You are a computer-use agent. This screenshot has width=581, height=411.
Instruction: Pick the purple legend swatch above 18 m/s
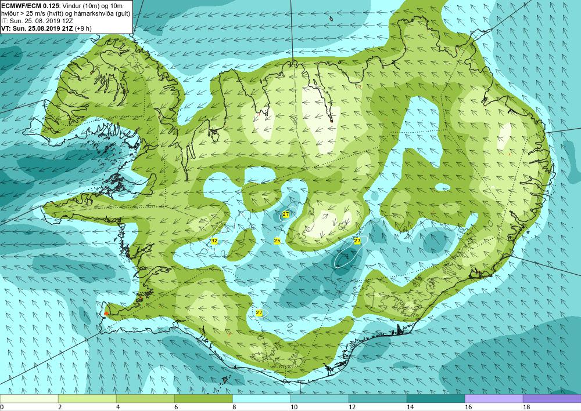552,399
